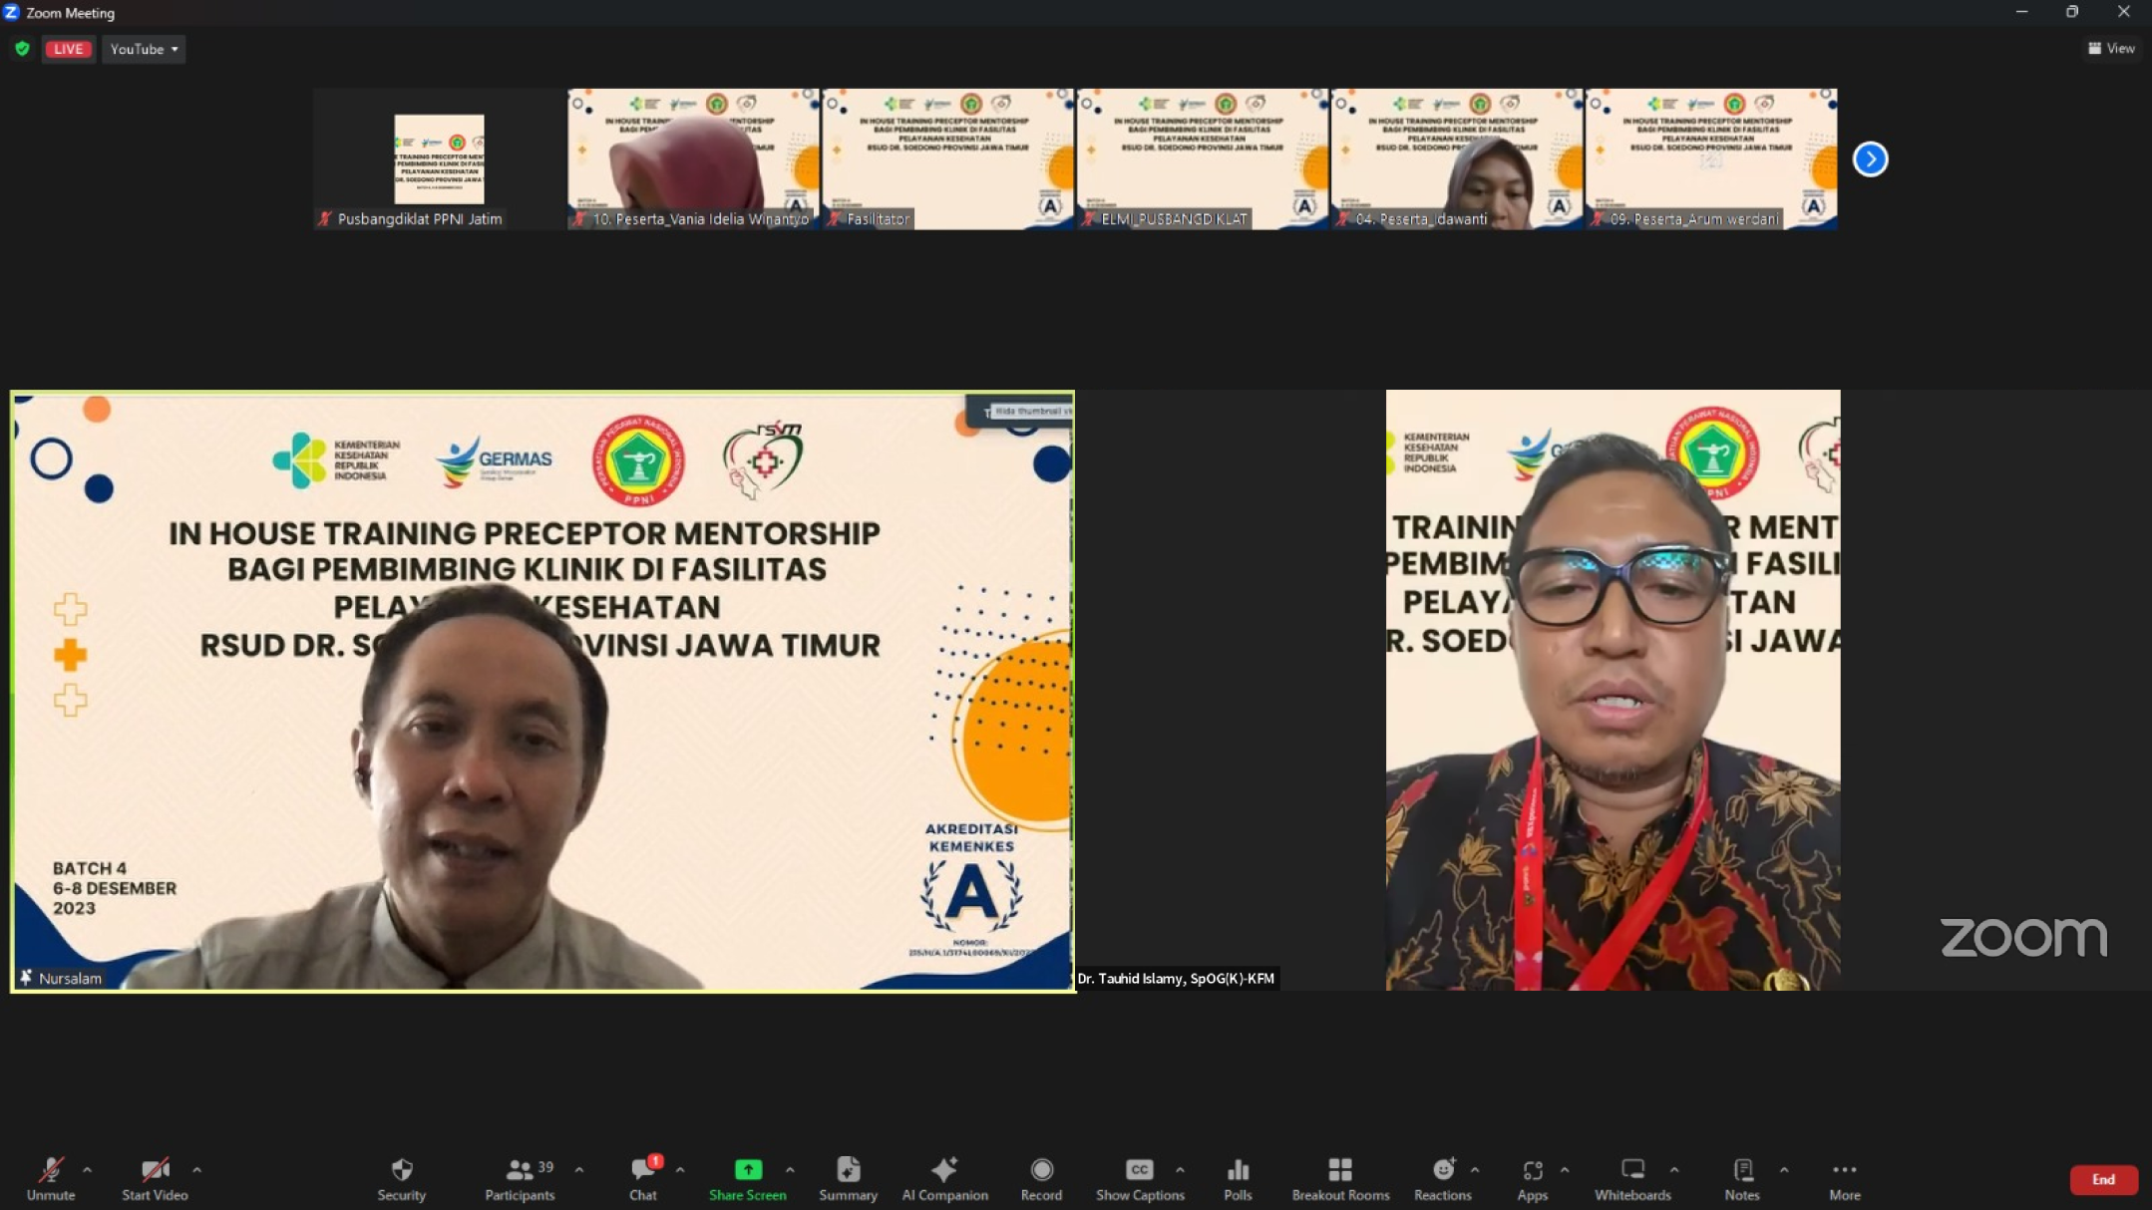Open the View layout menu

click(2111, 48)
